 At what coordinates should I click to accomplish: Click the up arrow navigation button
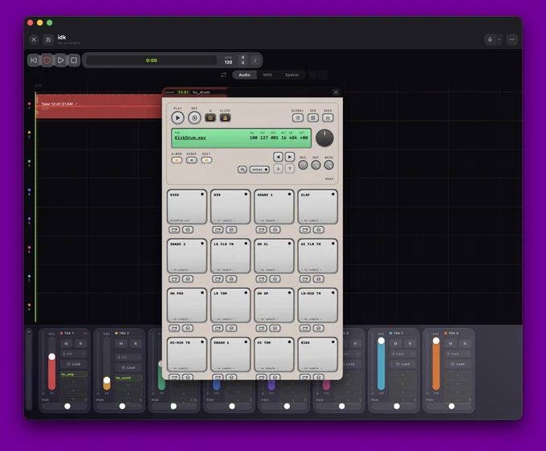coord(278,169)
